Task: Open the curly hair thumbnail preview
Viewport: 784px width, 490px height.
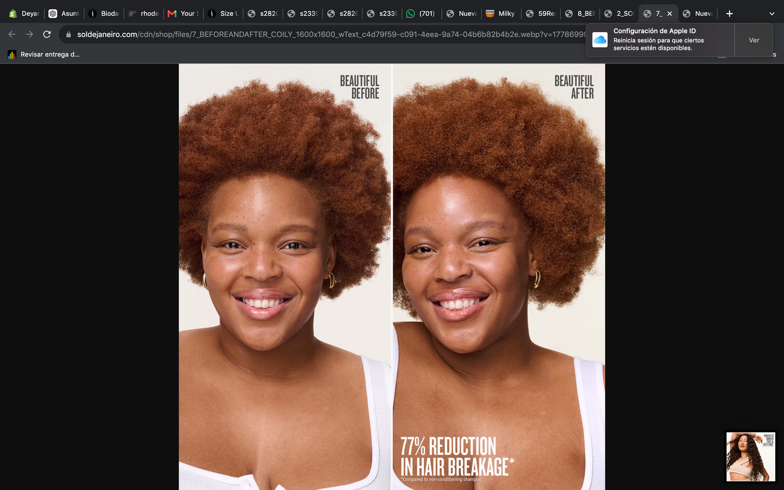Action: [751, 457]
